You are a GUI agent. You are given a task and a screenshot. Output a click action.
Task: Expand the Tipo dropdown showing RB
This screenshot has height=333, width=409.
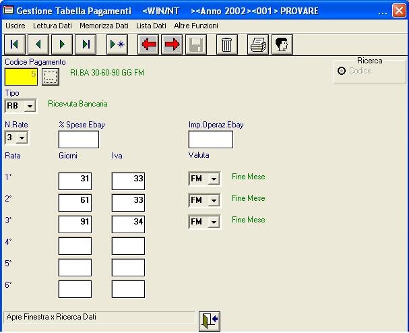pyautogui.click(x=30, y=106)
